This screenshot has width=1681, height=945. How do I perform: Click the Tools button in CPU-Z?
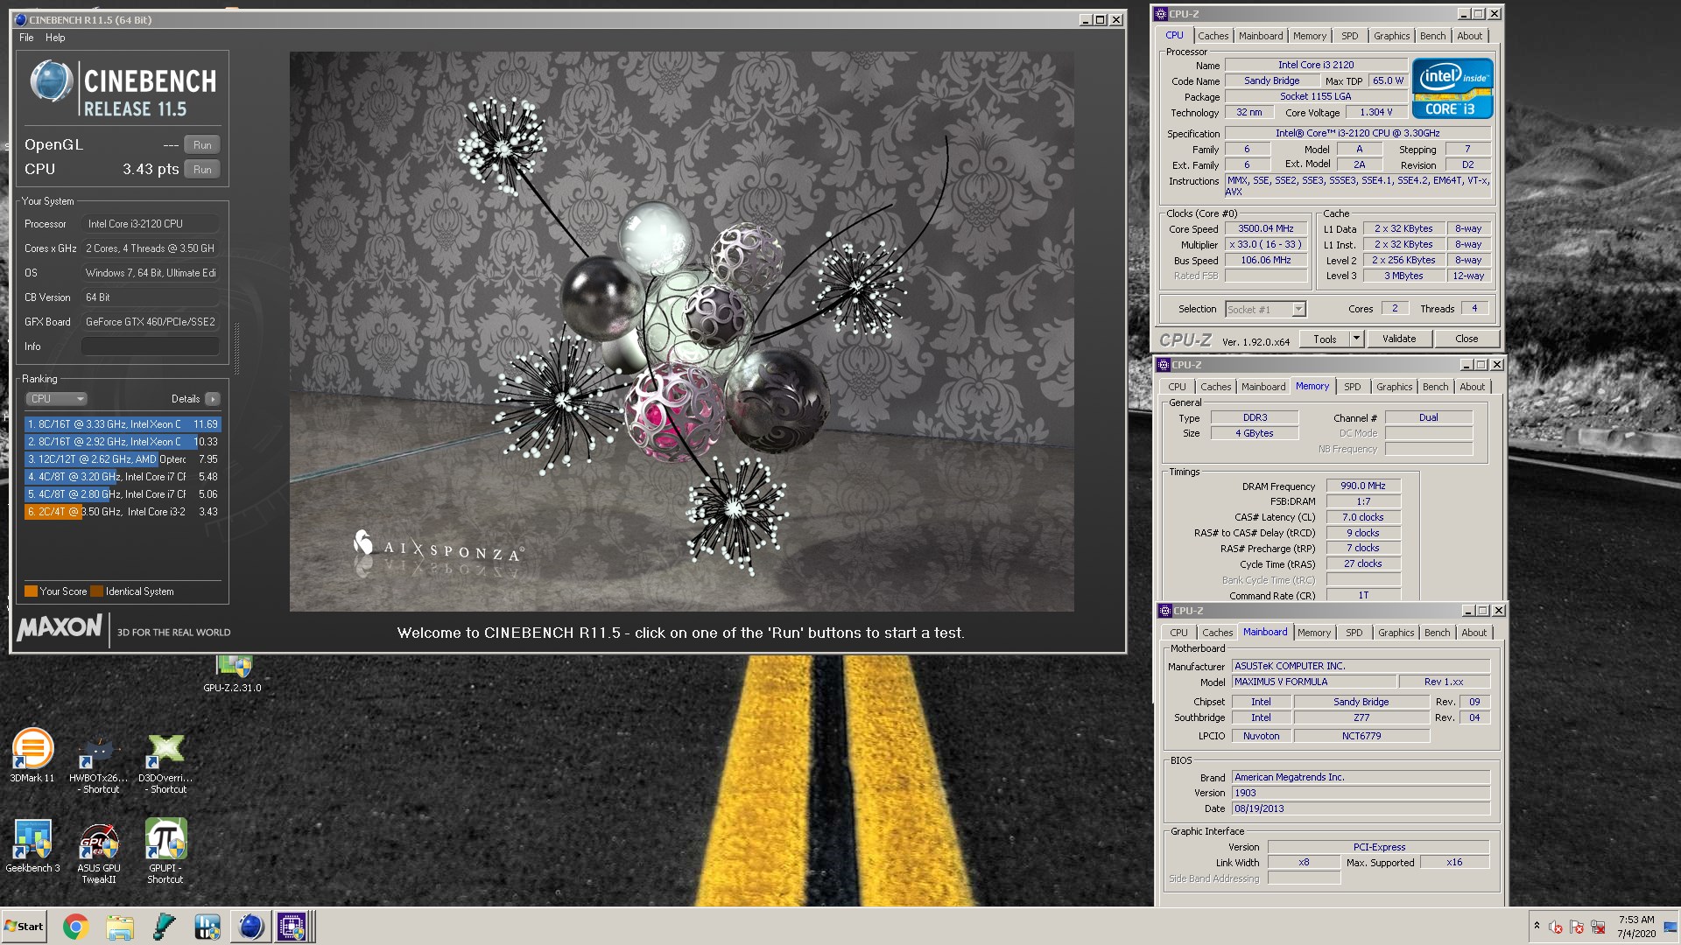pyautogui.click(x=1324, y=339)
